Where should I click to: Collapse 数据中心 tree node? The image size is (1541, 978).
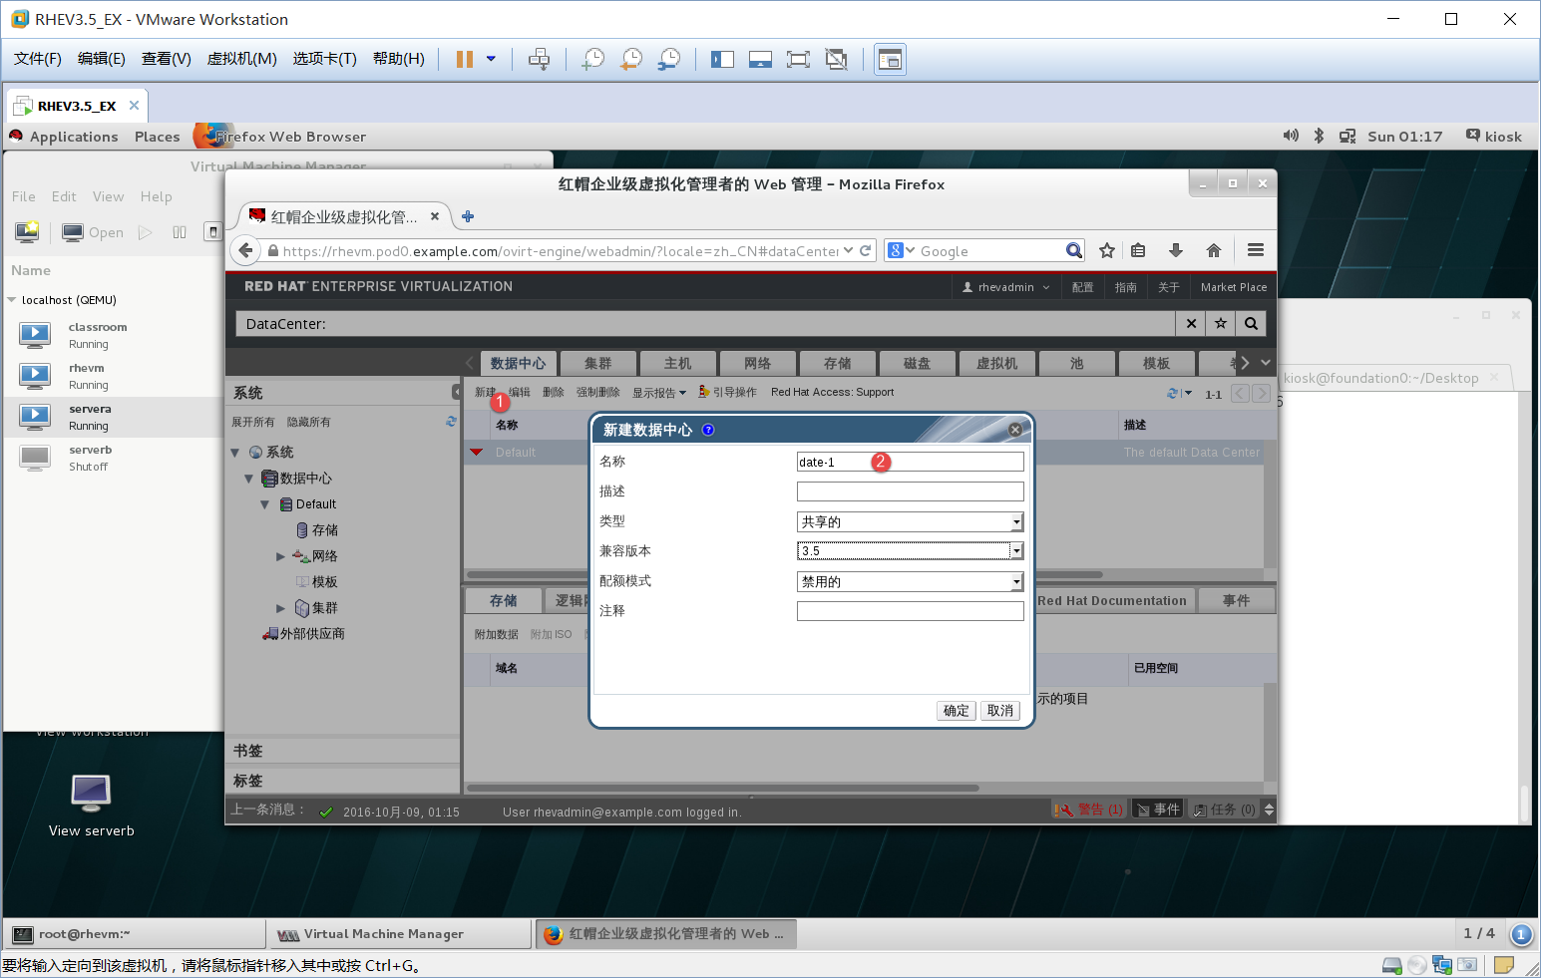tap(249, 479)
